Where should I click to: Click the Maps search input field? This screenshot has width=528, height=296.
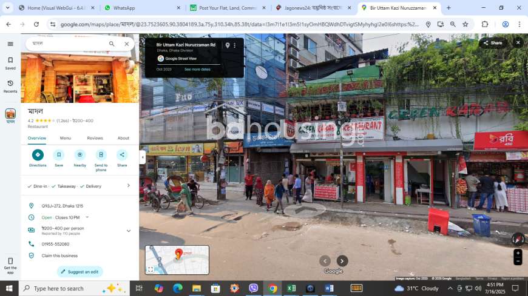67,44
